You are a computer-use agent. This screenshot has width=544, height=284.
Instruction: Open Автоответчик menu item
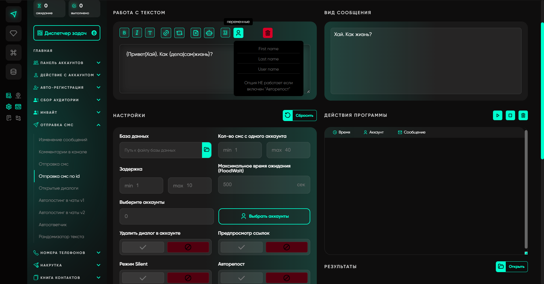(53, 225)
